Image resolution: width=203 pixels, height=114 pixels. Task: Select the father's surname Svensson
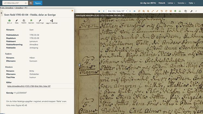click(33, 61)
